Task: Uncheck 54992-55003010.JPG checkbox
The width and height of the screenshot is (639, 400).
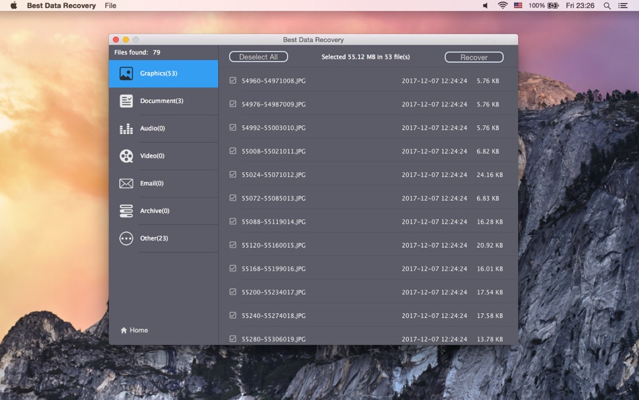Action: point(233,127)
